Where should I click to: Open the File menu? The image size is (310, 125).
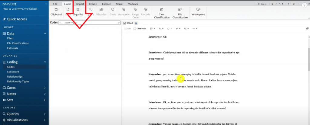click(x=55, y=4)
